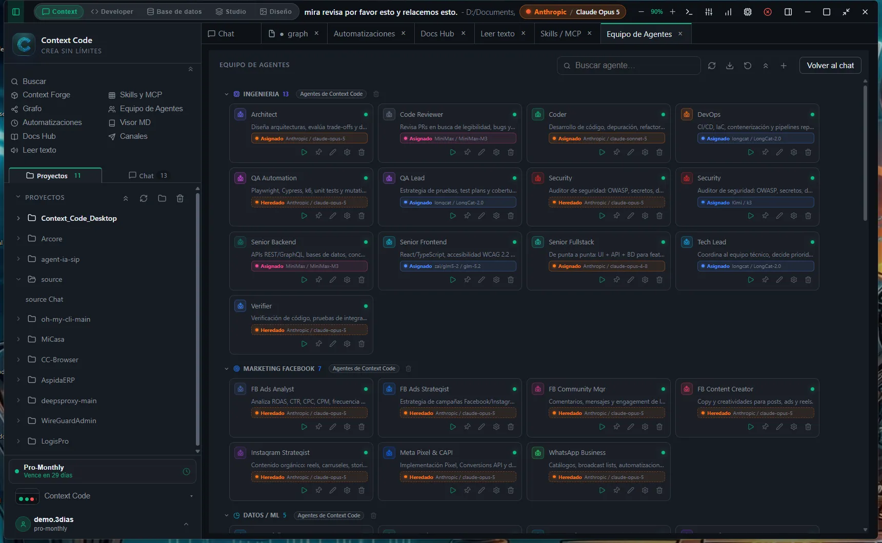882x543 pixels.
Task: Refresh the Proyectos list with the sync icon
Action: tap(144, 198)
